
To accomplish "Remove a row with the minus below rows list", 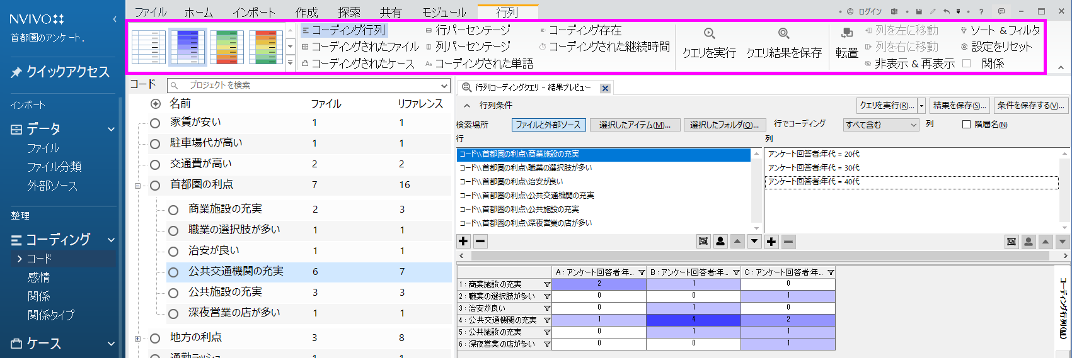I will coord(480,241).
